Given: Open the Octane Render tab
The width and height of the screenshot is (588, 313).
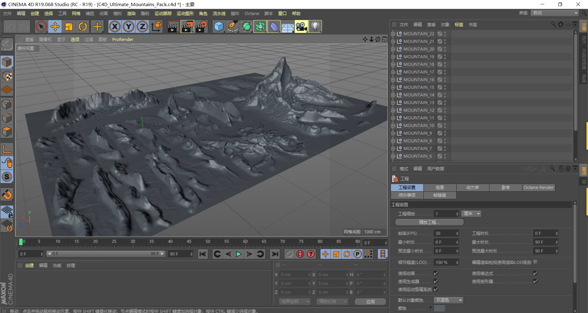Looking at the screenshot, I should coord(538,188).
